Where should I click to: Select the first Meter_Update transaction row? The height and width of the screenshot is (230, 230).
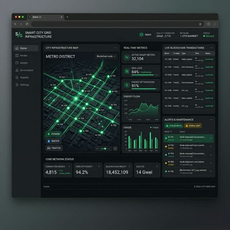[189, 59]
